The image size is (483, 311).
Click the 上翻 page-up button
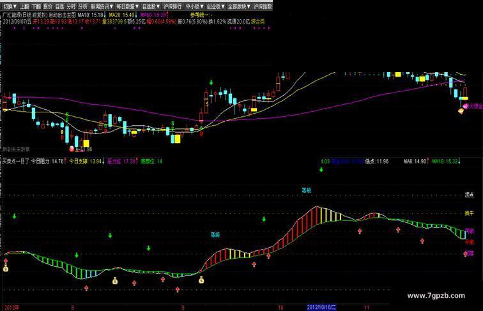click(25, 6)
